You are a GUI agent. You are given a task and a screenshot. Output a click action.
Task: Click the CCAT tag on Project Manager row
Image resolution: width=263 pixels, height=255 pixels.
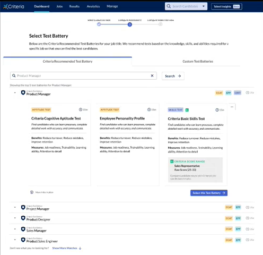(229, 207)
